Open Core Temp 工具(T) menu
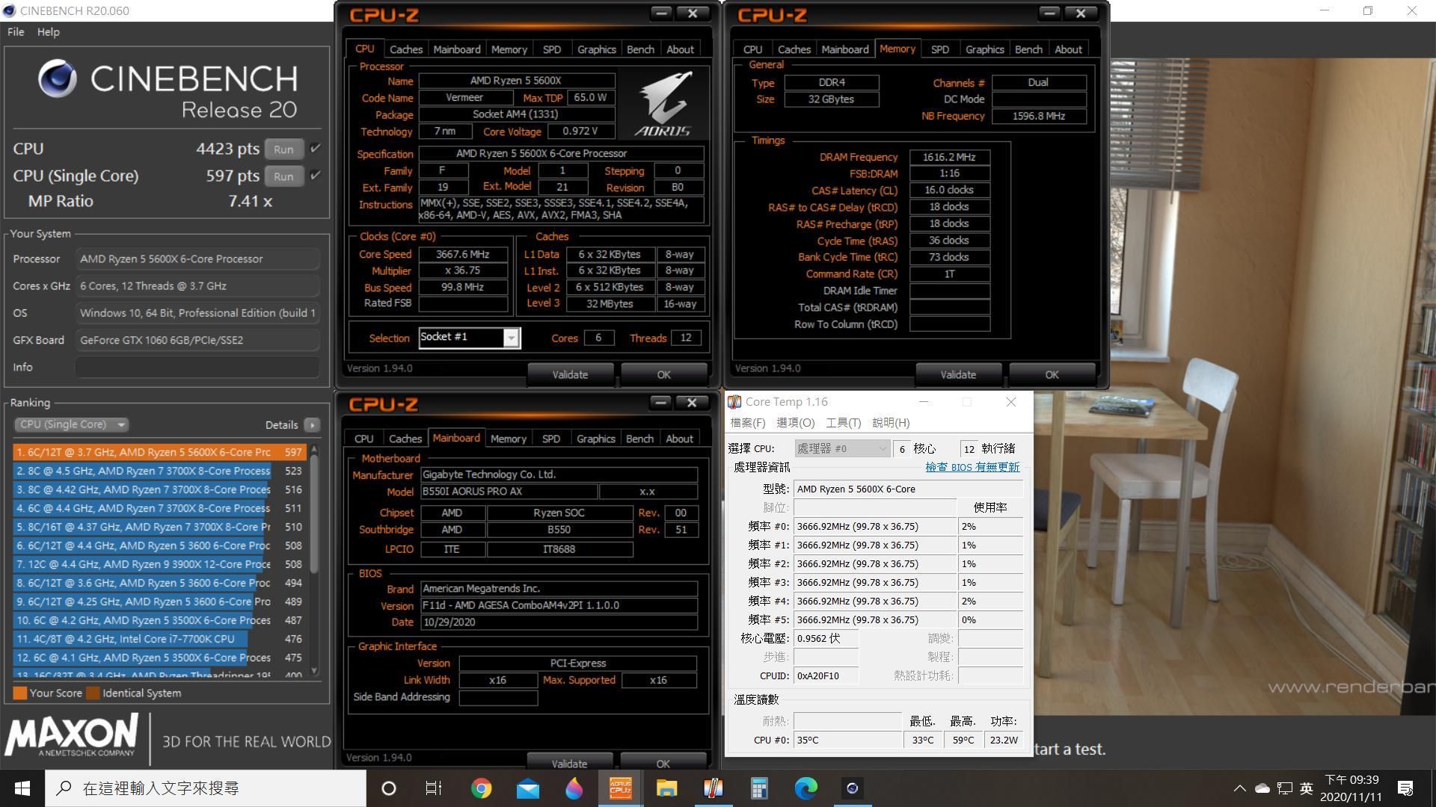Viewport: 1436px width, 807px height. coord(843,423)
